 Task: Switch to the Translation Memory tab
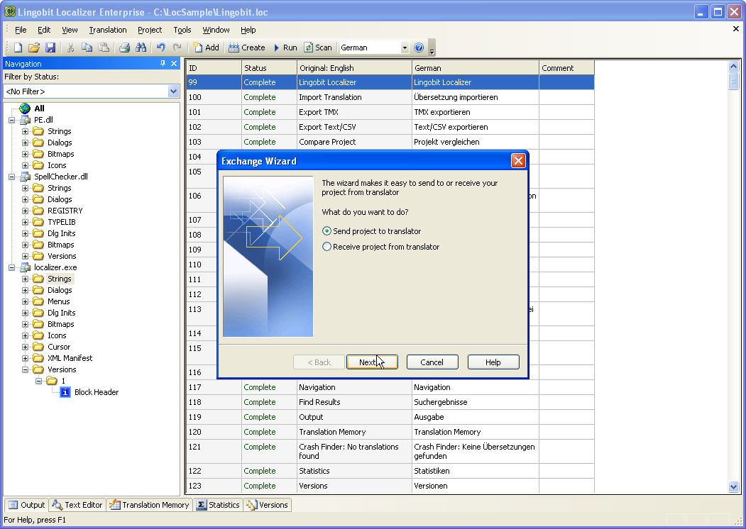149,505
